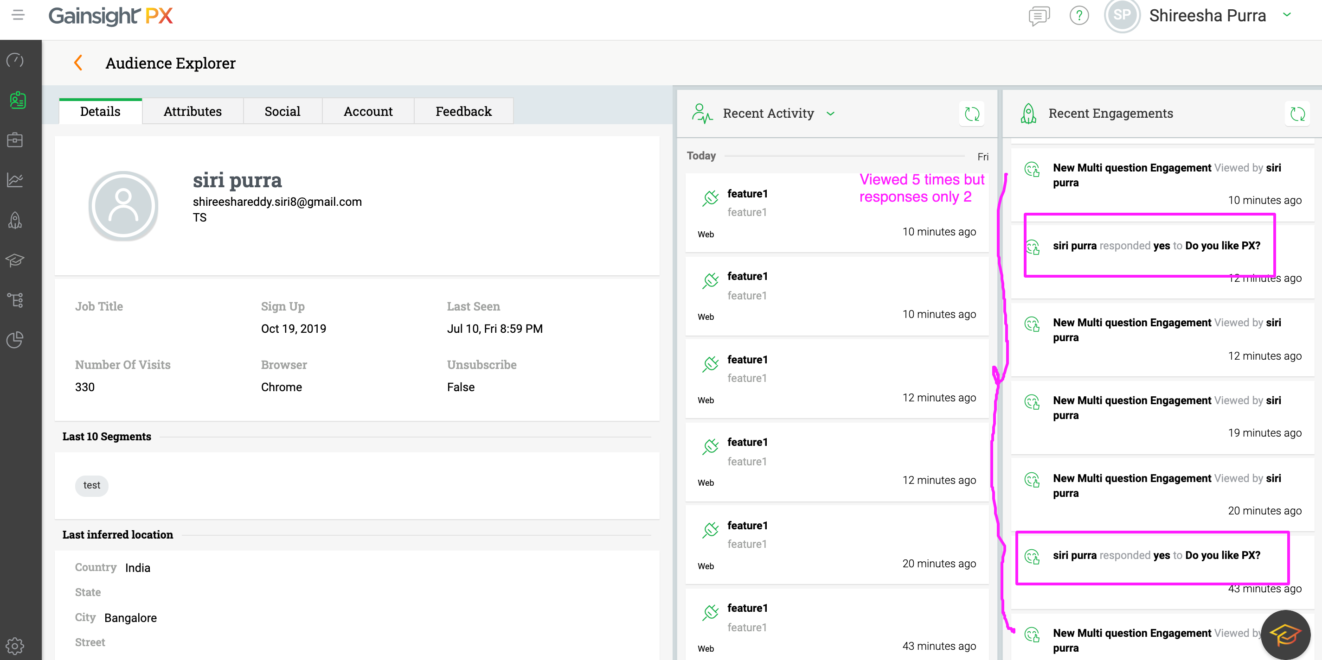Refresh the Recent Activity panel
The image size is (1322, 660).
(x=972, y=114)
